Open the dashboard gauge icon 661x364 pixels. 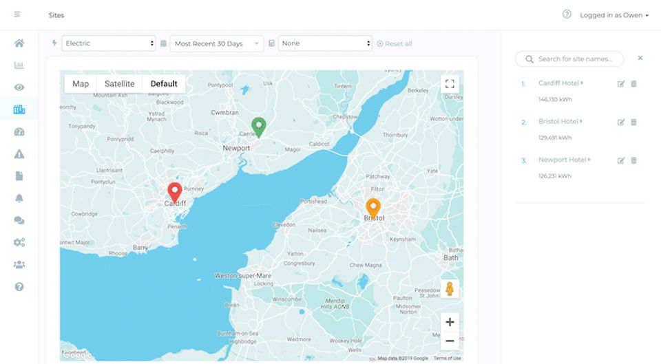click(x=19, y=132)
